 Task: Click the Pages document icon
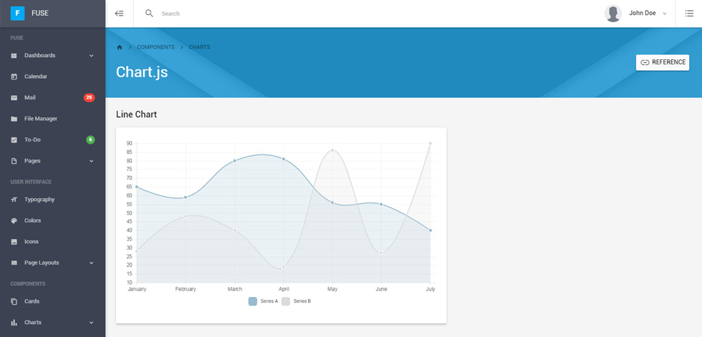[14, 161]
